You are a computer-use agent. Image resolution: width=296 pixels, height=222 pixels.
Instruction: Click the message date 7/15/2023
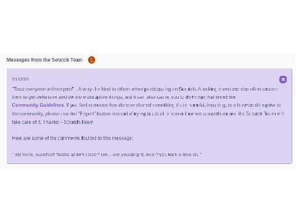(20, 79)
